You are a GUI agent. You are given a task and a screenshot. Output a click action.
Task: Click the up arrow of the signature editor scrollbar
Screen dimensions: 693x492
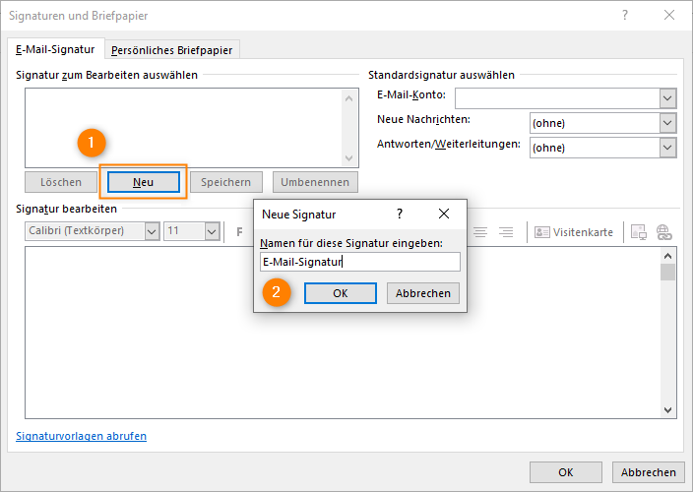[667, 256]
